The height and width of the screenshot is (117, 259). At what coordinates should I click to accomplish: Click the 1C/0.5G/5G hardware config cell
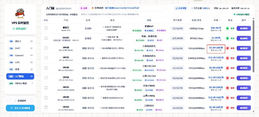(x=177, y=38)
